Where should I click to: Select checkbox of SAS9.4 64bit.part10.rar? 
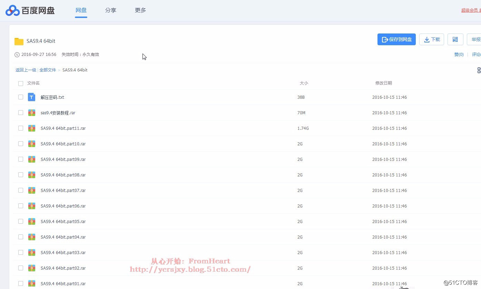coord(21,144)
